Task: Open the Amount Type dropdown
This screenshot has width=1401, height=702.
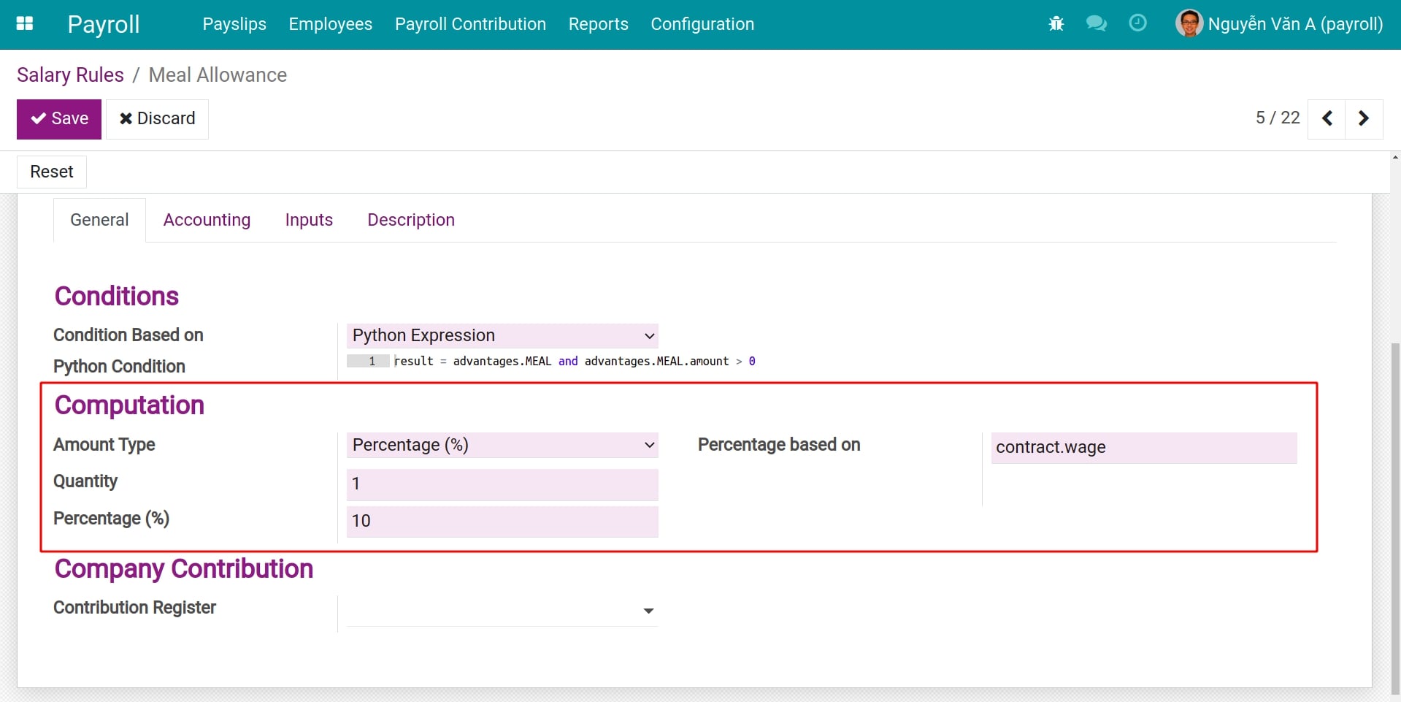Action: point(502,445)
